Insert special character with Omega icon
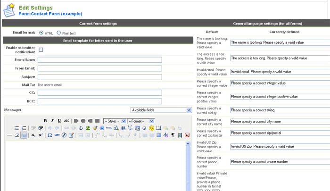The image size is (330, 191). [49, 135]
